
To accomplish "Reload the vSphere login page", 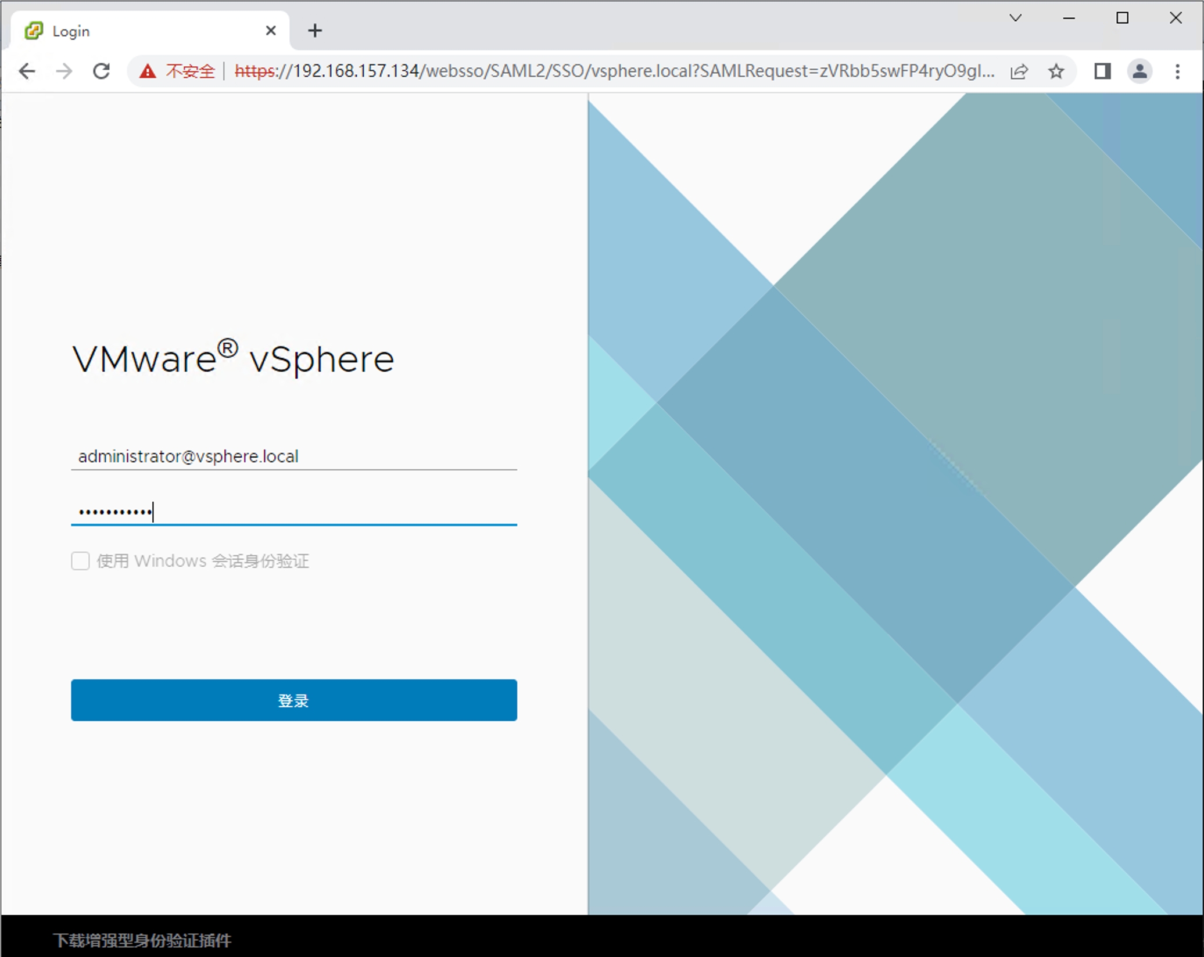I will 102,71.
